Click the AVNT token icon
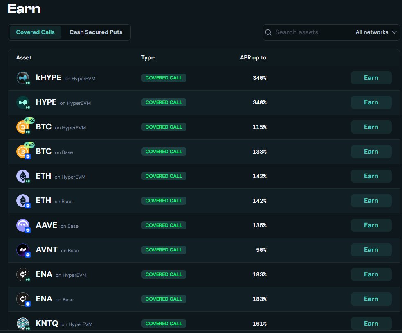This screenshot has width=402, height=333. tap(23, 250)
